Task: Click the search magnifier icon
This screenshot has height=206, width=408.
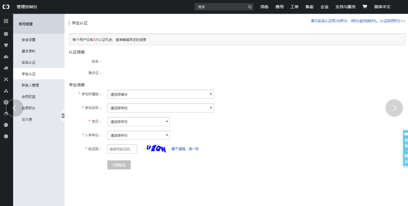Action: (250, 7)
